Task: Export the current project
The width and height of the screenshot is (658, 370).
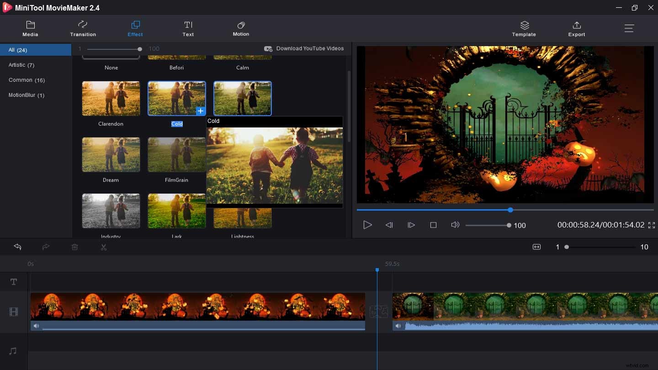Action: coord(577,28)
